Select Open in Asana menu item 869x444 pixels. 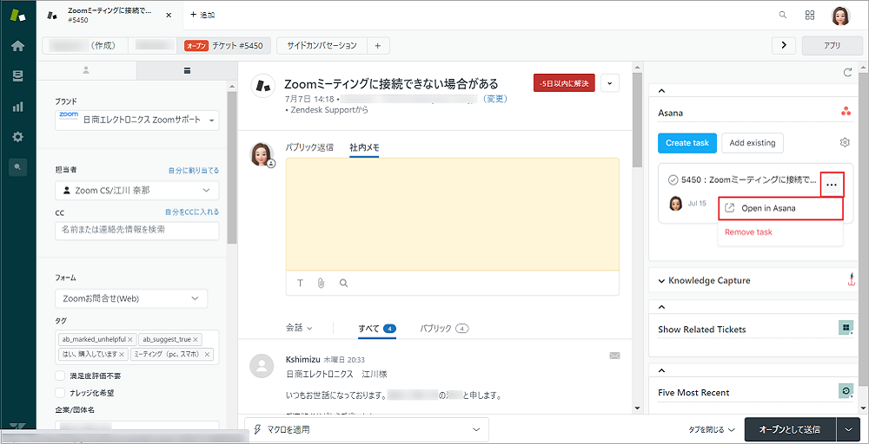point(780,208)
